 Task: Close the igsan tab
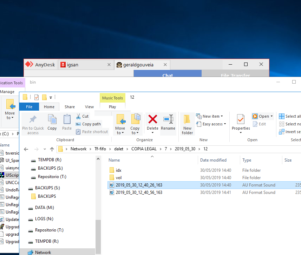(x=109, y=65)
